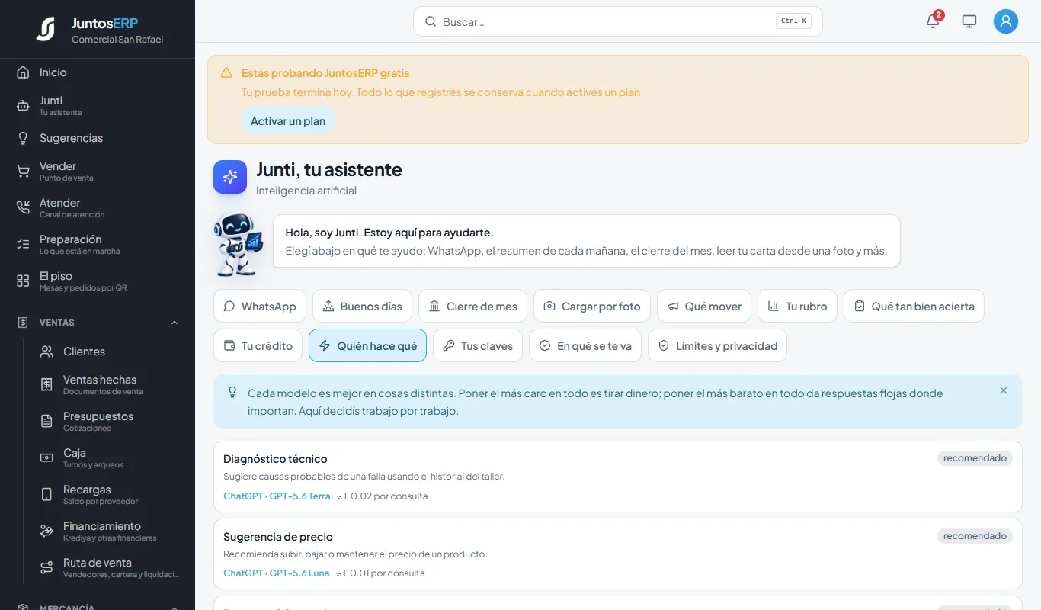Select the Tus claves chip

pyautogui.click(x=478, y=345)
